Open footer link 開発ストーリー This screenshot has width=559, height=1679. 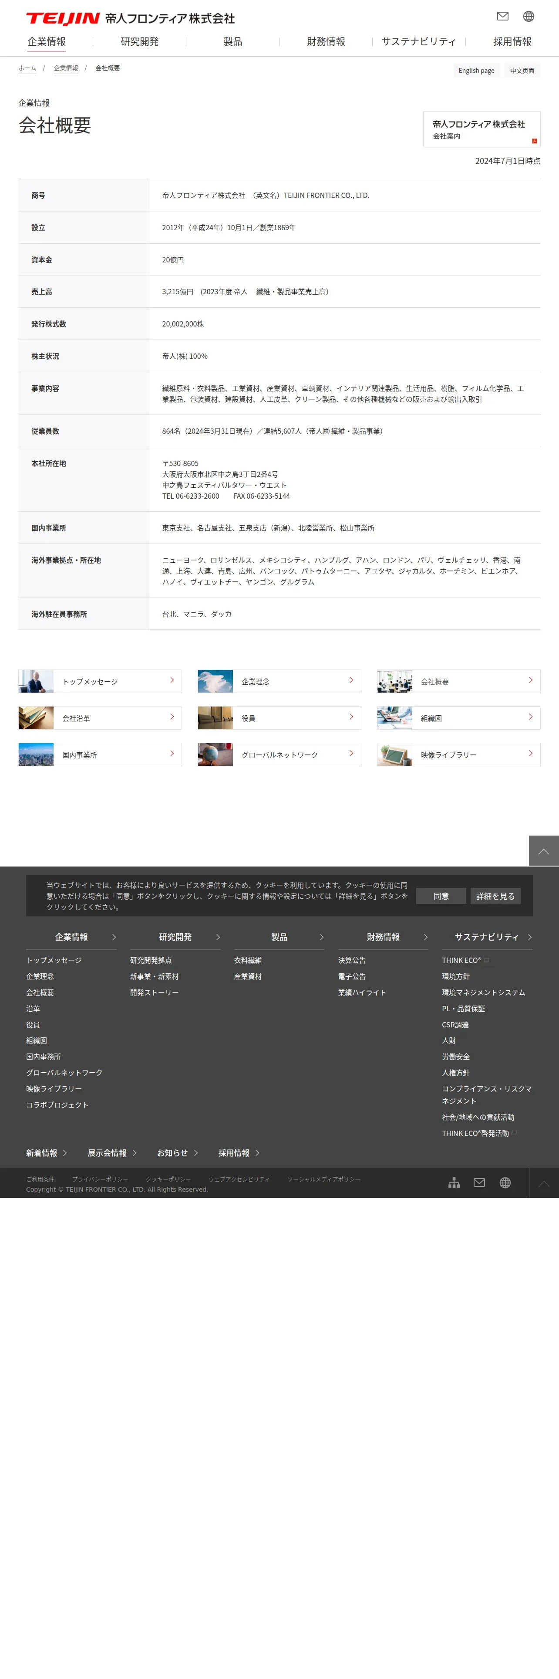click(x=154, y=992)
